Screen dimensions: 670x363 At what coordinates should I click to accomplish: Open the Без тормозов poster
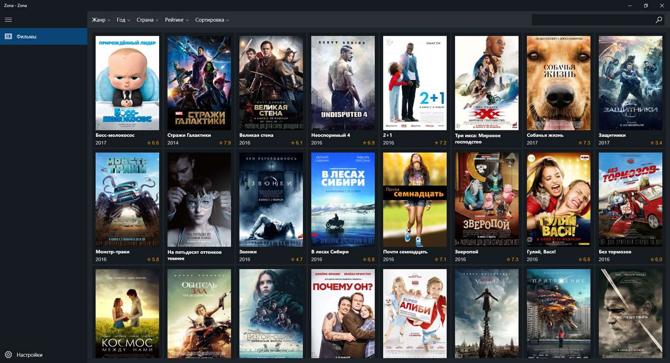click(x=630, y=200)
